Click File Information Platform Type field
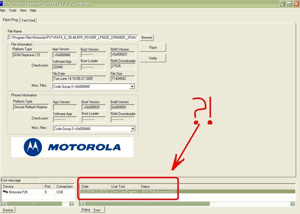The height and width of the screenshot is (214, 300). pos(30,55)
